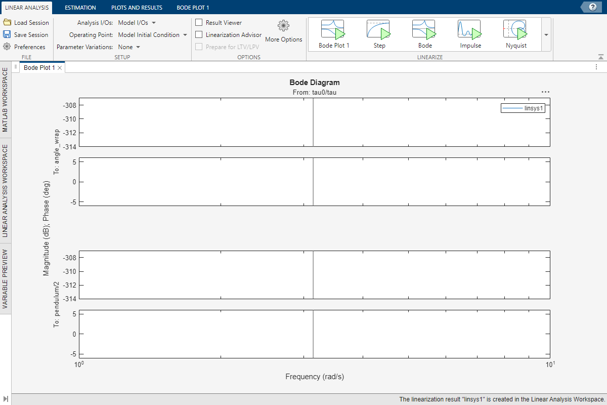
Task: Select the Step response icon in Linearize gallery
Action: [x=379, y=29]
